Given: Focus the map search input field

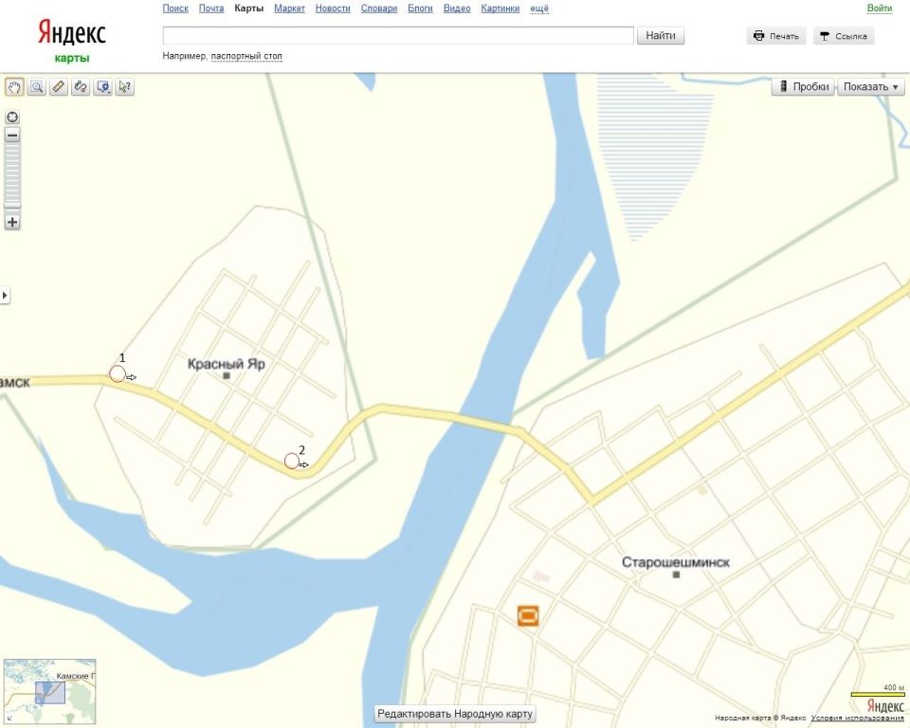Looking at the screenshot, I should 398,36.
